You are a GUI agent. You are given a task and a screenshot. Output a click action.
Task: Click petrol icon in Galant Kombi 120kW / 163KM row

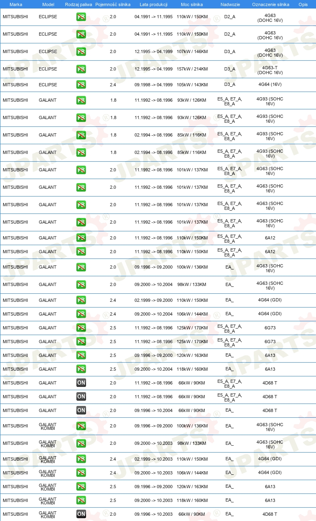81,487
